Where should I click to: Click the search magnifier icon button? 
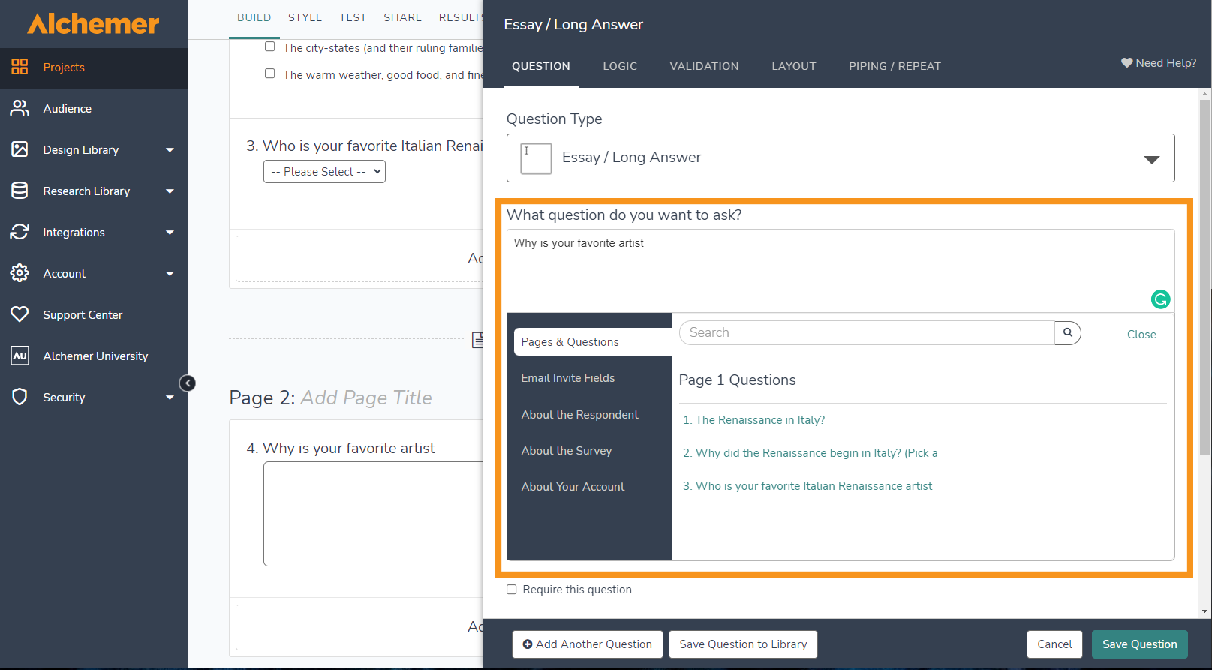point(1067,332)
